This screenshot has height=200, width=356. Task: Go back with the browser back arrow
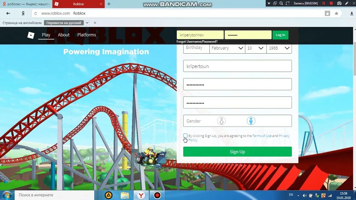(x=8, y=13)
